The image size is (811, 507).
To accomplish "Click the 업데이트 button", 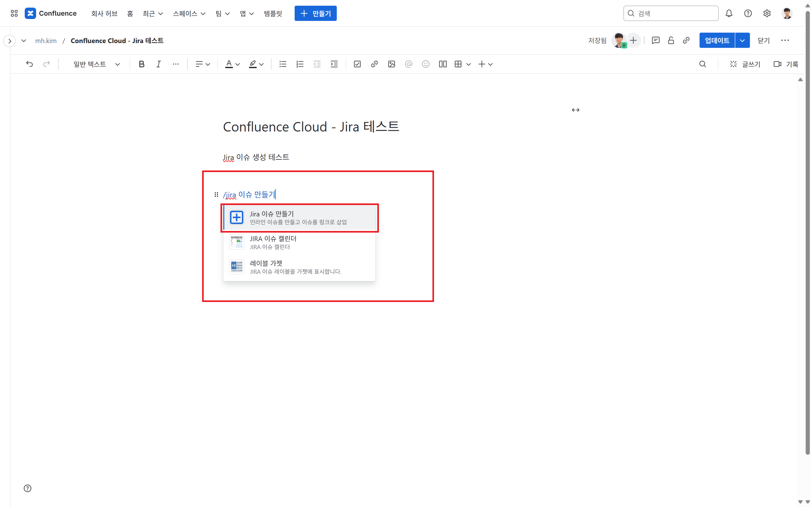I will coord(717,41).
